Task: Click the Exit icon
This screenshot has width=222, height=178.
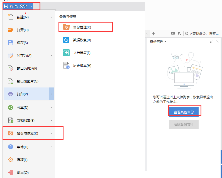Action: click(x=11, y=172)
